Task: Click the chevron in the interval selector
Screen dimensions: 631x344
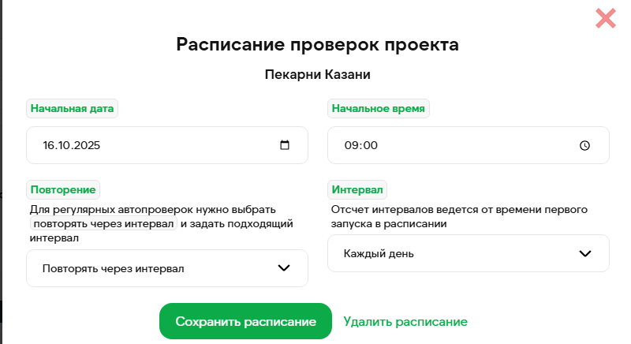Action: (x=585, y=253)
